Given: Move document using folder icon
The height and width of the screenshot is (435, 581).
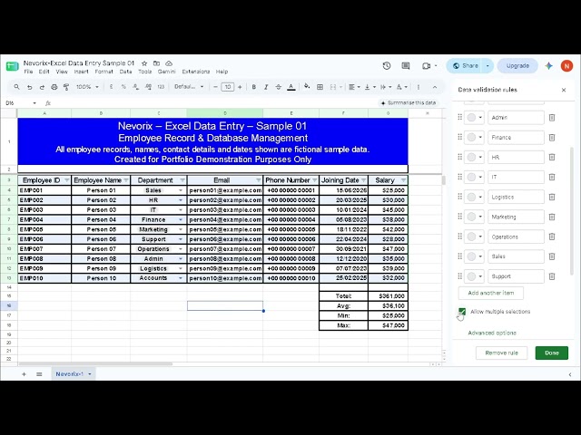Looking at the screenshot, I should click(157, 63).
